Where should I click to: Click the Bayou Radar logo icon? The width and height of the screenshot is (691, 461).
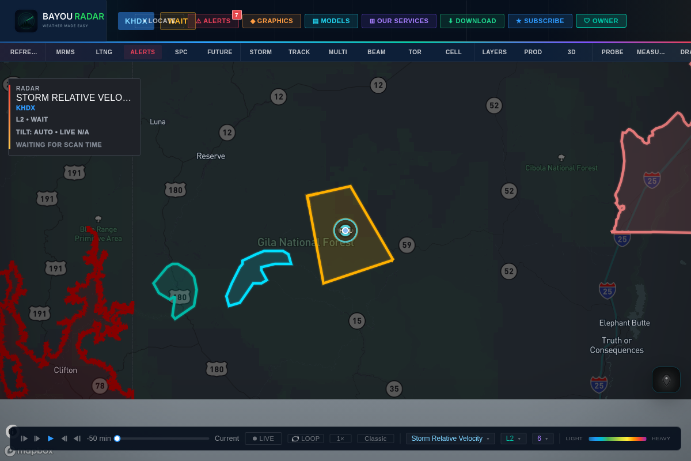(26, 21)
